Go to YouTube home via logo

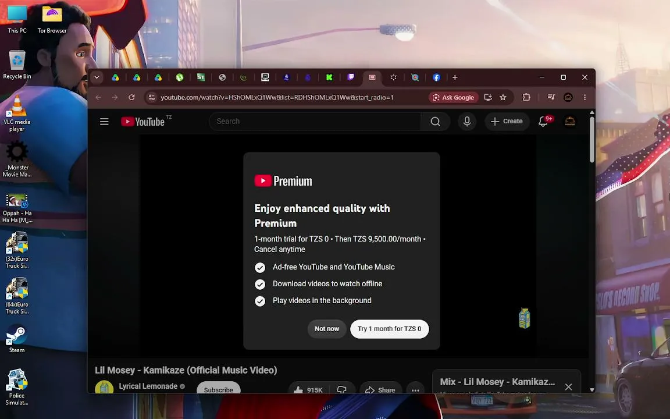coord(142,122)
